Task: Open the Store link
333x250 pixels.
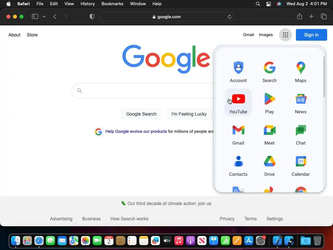Action: pyautogui.click(x=32, y=35)
